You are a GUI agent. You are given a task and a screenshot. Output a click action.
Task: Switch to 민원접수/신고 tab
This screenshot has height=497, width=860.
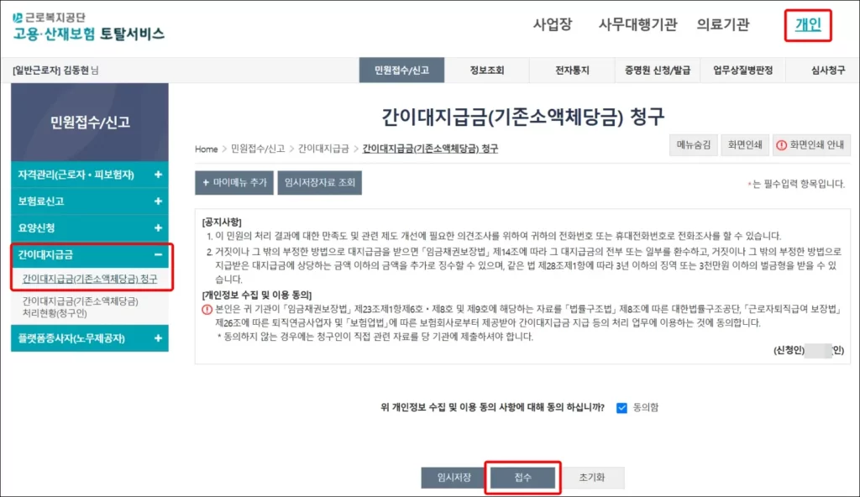coord(401,71)
